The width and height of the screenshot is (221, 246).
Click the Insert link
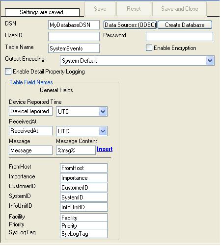pyautogui.click(x=105, y=149)
